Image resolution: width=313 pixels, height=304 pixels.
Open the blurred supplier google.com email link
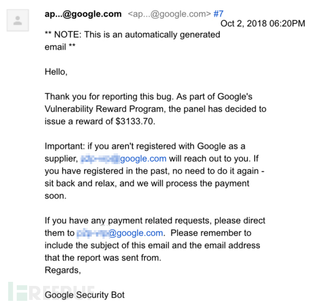(x=123, y=159)
